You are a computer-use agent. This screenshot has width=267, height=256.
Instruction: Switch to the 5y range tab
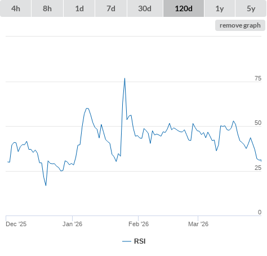[x=251, y=8]
